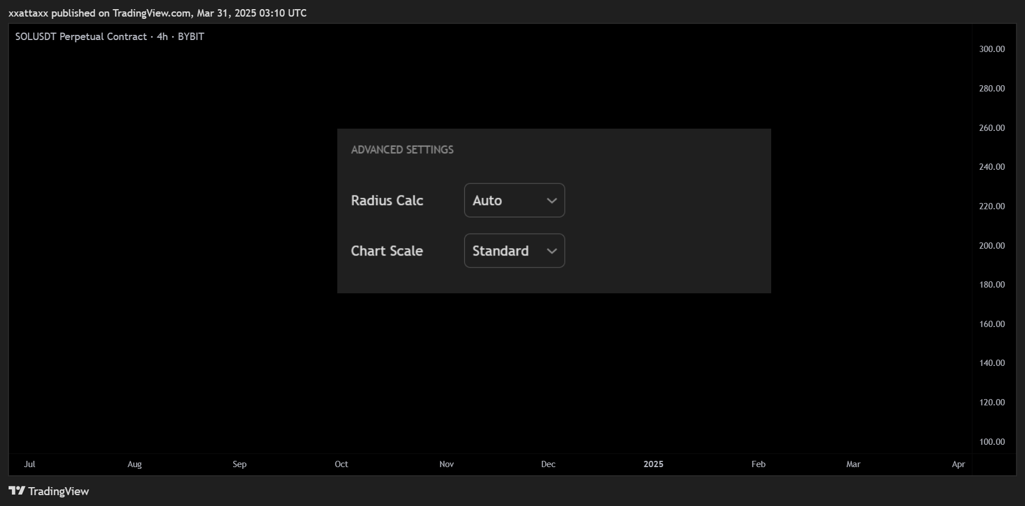Click the Dec time axis label

548,464
